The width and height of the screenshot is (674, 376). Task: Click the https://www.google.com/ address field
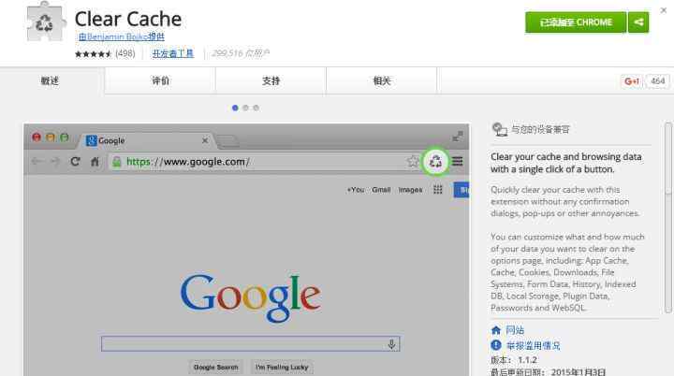tap(264, 162)
